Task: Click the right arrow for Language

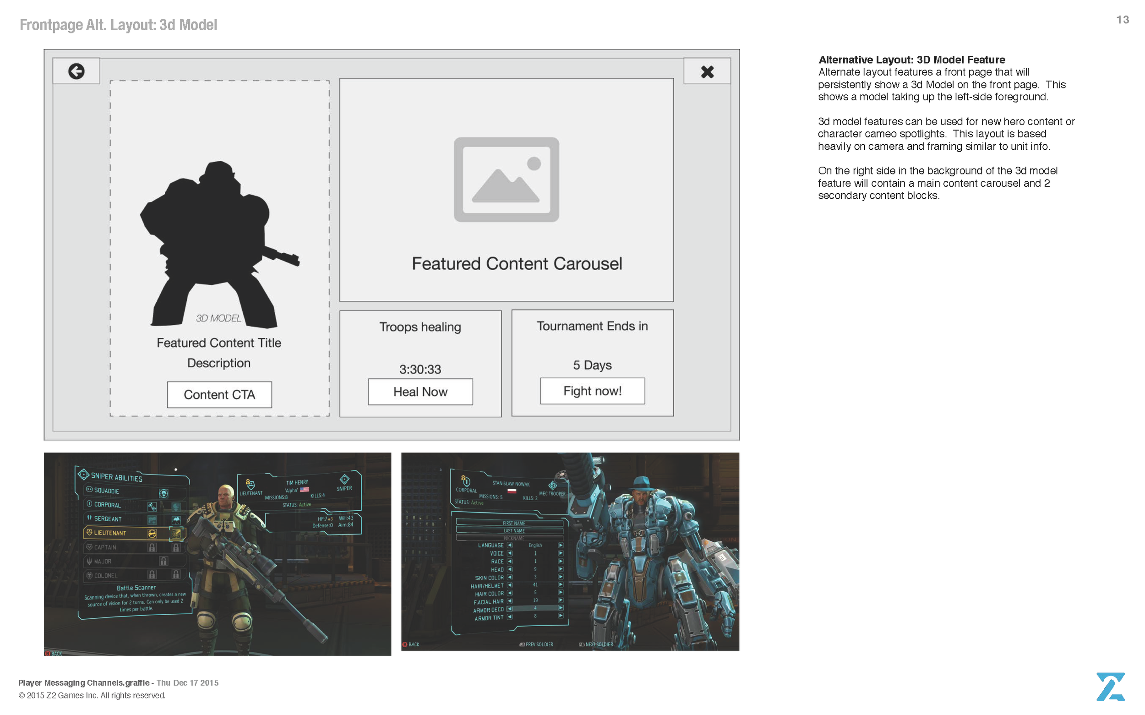Action: [x=561, y=545]
